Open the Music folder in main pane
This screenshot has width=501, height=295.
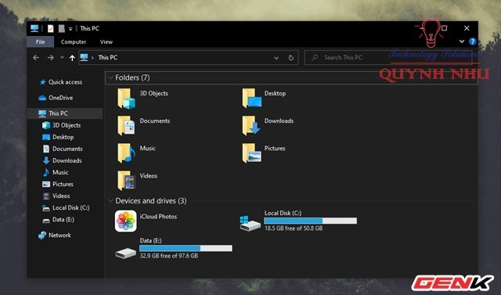click(x=127, y=153)
